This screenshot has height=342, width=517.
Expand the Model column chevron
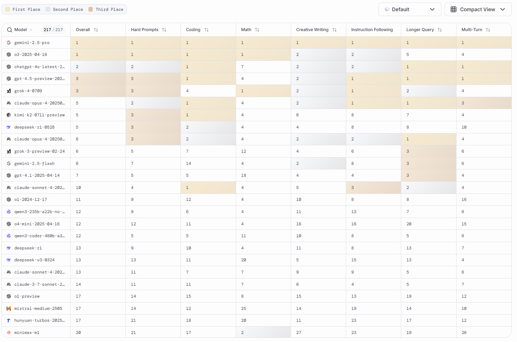click(31, 30)
